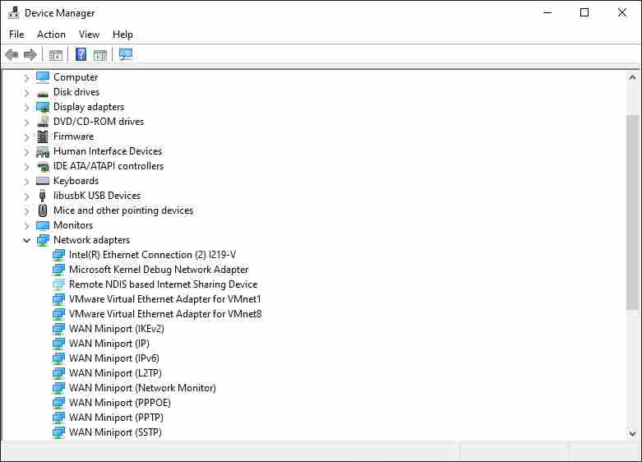Image resolution: width=642 pixels, height=462 pixels.
Task: Select WAN Miniport (IKEv2)
Action: click(116, 329)
